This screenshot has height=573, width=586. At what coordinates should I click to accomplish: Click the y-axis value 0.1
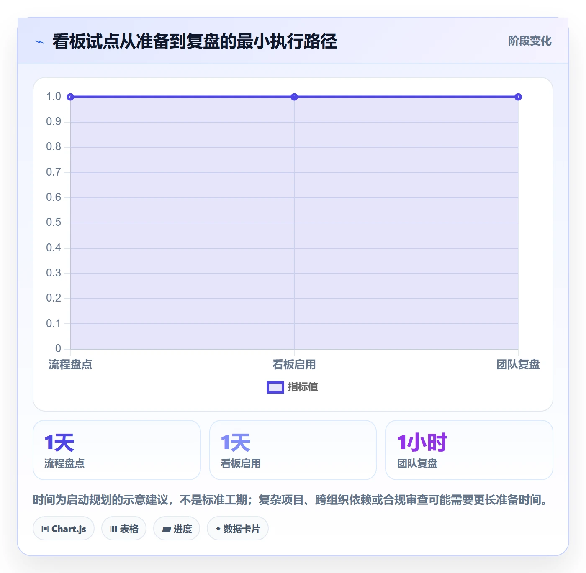tap(54, 324)
